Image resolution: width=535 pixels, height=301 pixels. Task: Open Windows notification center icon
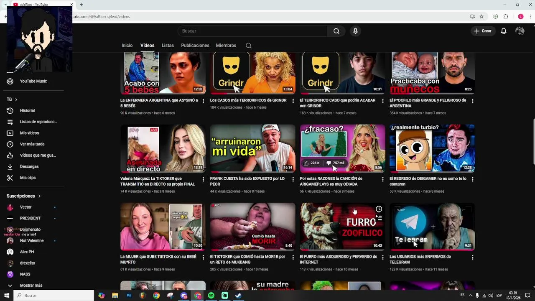(x=527, y=296)
